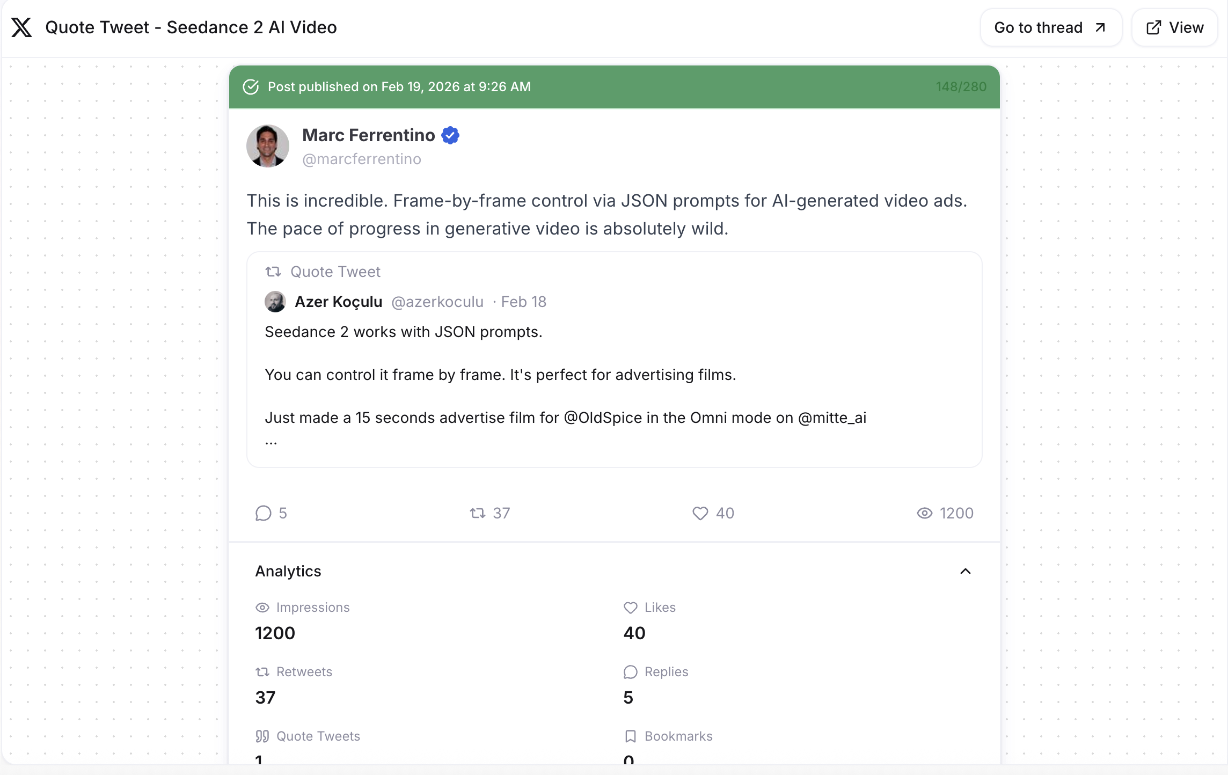Click the retweet icon showing 37
The width and height of the screenshot is (1228, 775).
(x=478, y=513)
